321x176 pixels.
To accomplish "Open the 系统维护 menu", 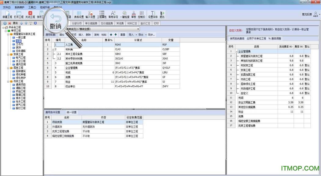I will [20, 7].
